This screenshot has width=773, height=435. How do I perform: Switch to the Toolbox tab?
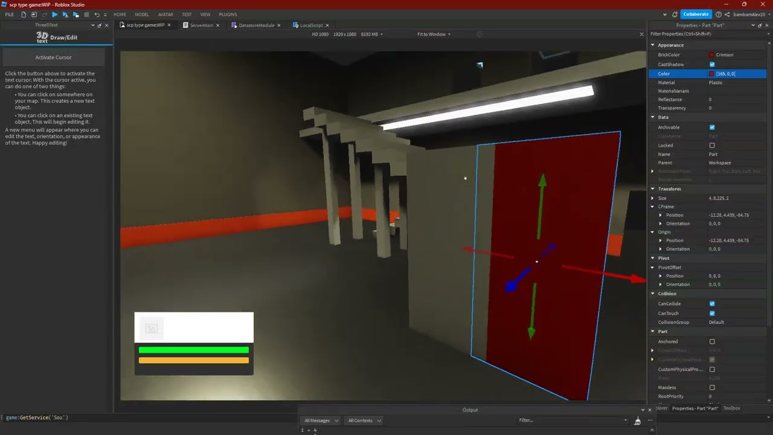coord(732,408)
